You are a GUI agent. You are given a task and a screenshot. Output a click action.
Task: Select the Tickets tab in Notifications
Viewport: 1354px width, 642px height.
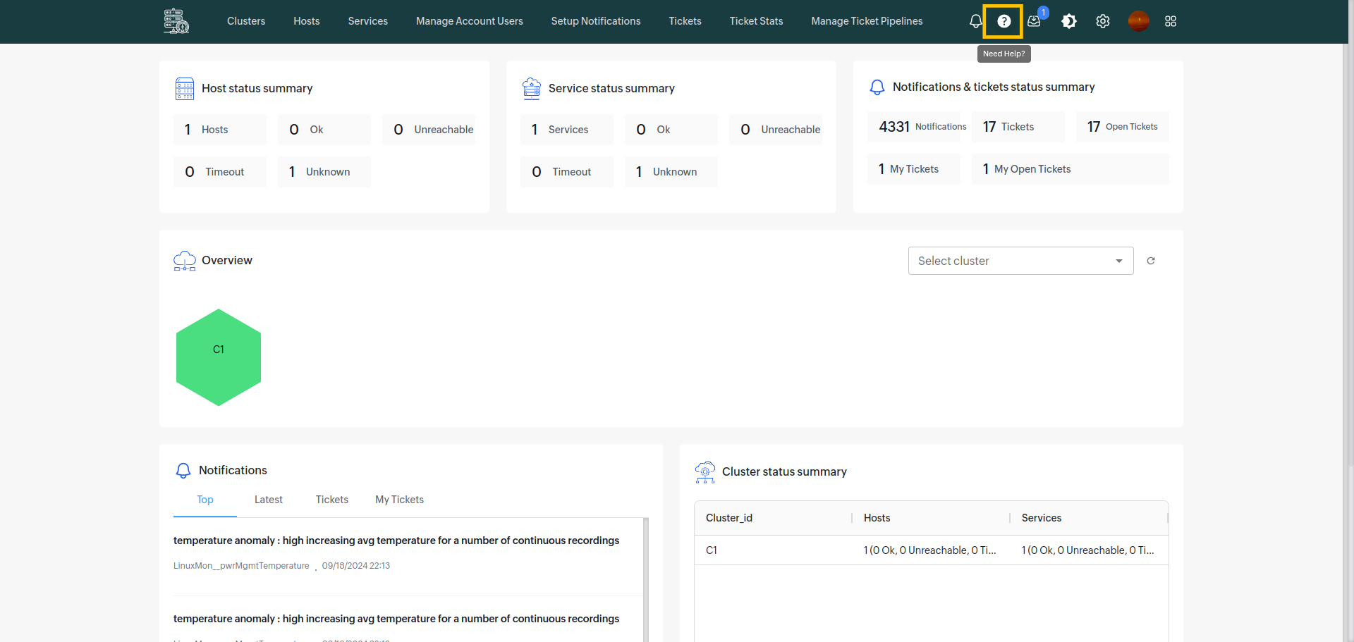[x=332, y=500]
